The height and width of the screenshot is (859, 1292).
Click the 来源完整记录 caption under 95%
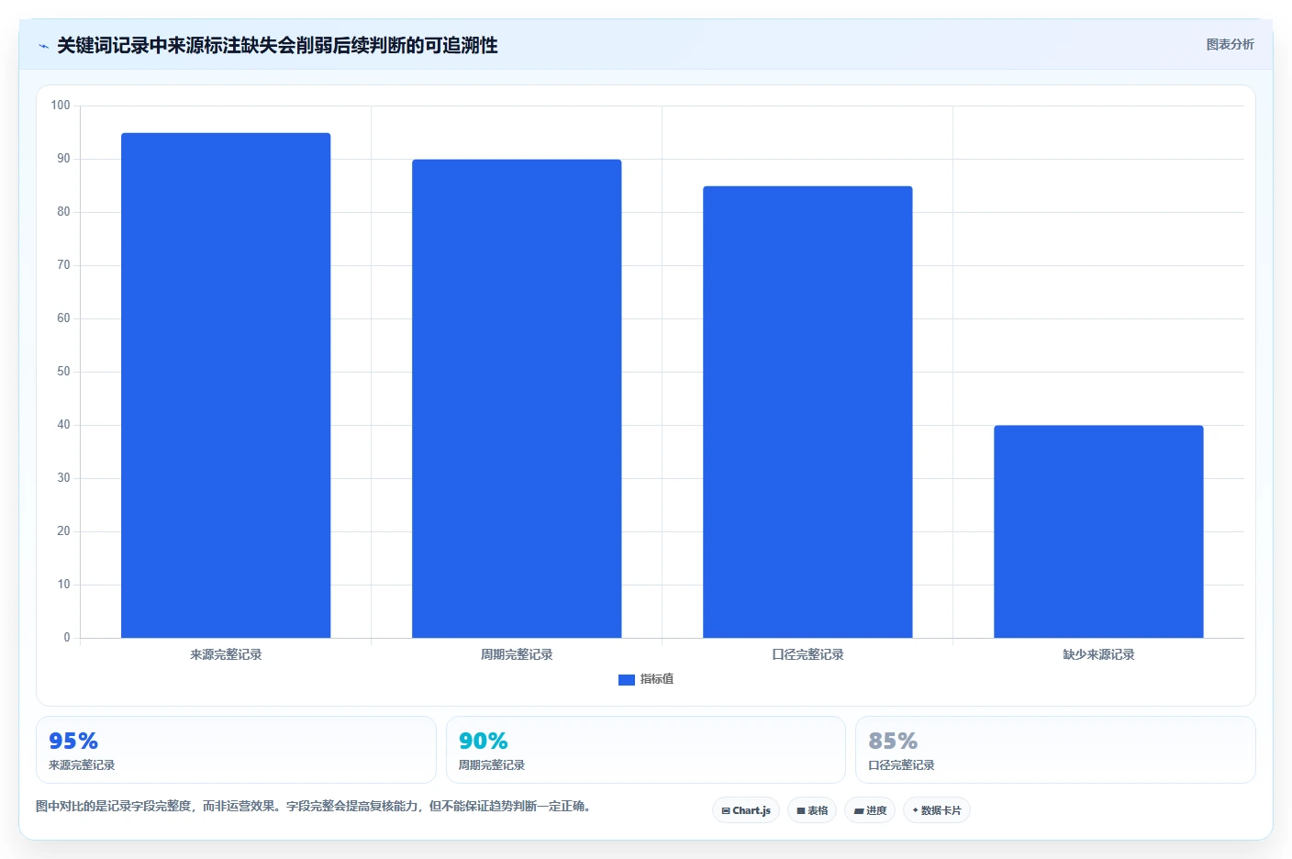point(82,765)
